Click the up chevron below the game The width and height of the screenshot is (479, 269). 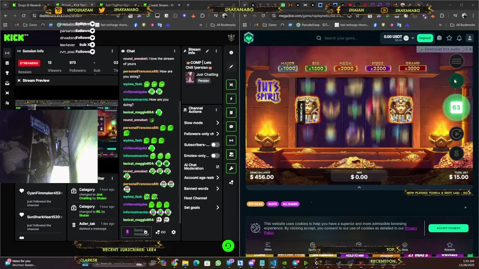pos(359,187)
